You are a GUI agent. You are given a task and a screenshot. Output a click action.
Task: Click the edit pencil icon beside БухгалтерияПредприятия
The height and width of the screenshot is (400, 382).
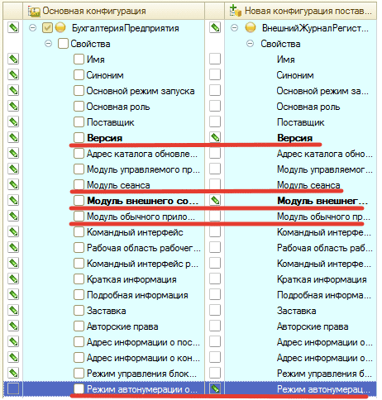pyautogui.click(x=13, y=28)
